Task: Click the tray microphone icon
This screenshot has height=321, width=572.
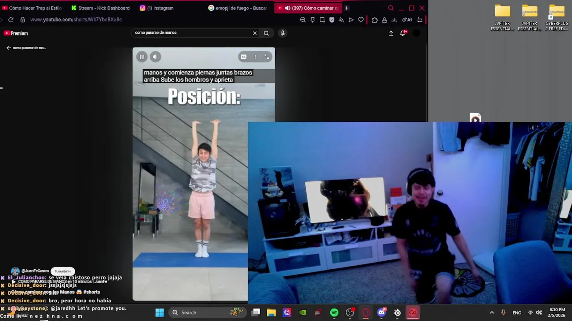Action: coord(503,313)
